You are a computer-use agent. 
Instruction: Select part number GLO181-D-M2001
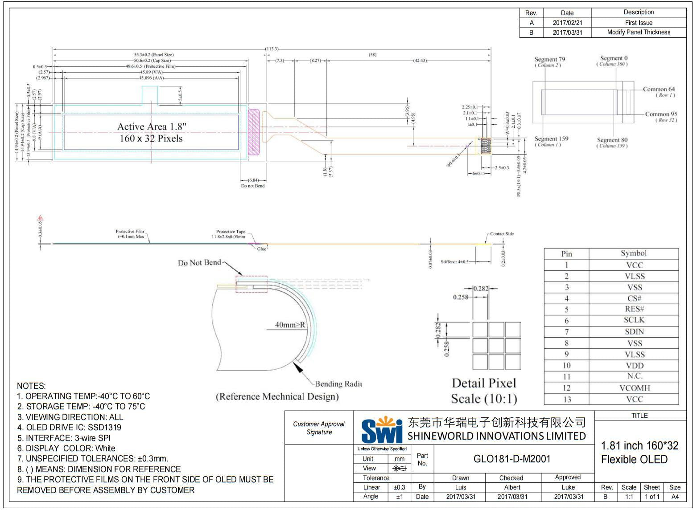pyautogui.click(x=512, y=459)
